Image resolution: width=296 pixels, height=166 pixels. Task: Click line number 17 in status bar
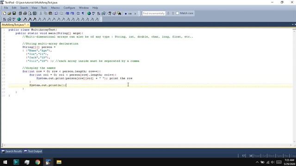pos(243,156)
